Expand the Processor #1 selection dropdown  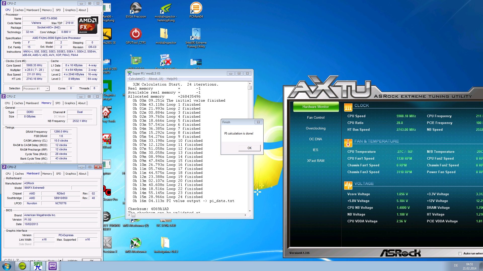coord(47,89)
